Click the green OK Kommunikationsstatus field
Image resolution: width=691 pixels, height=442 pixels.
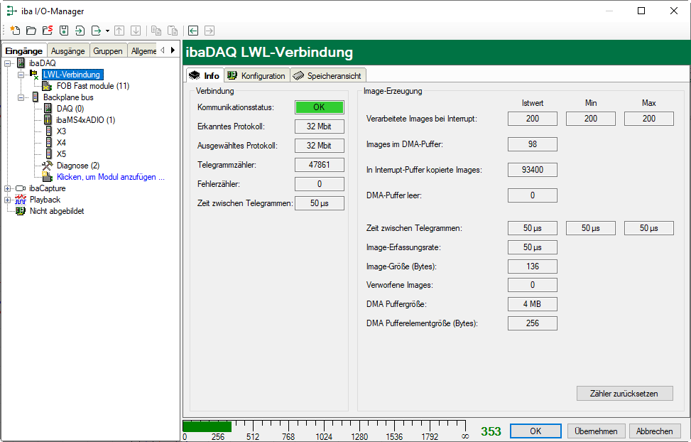(x=319, y=107)
